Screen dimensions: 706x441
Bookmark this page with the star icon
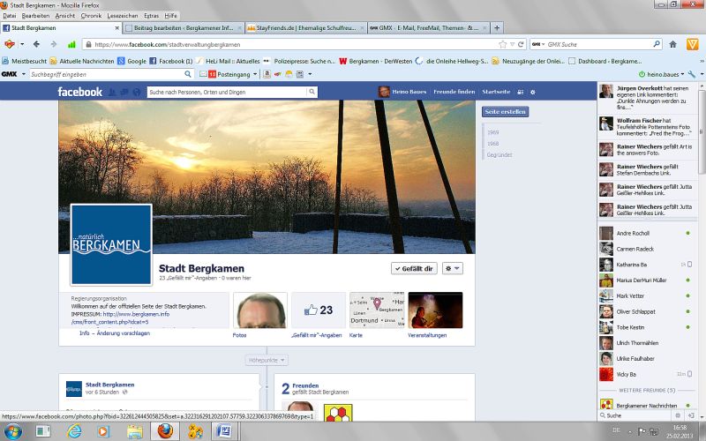[502, 44]
